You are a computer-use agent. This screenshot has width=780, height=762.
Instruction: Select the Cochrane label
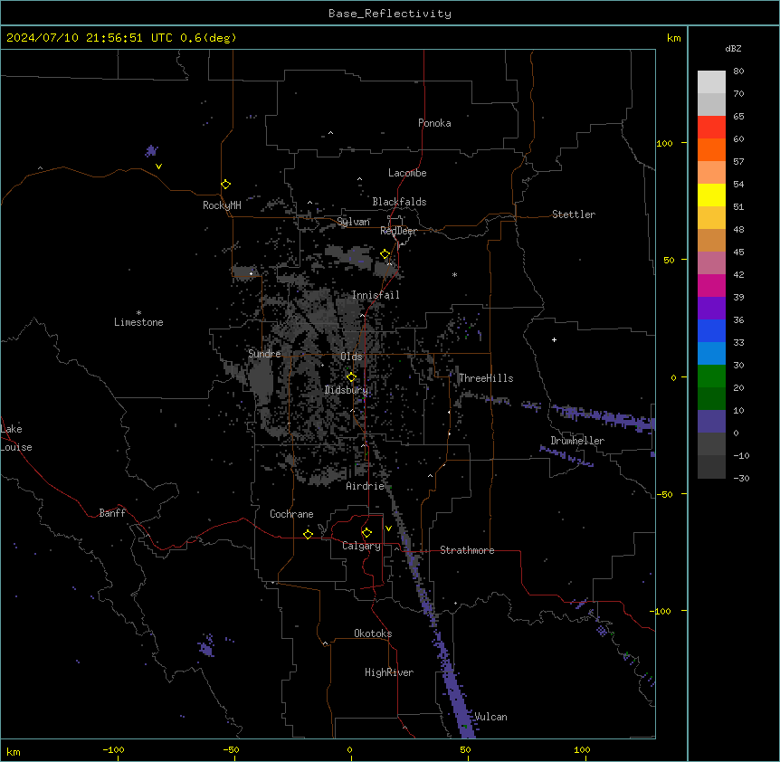(291, 514)
